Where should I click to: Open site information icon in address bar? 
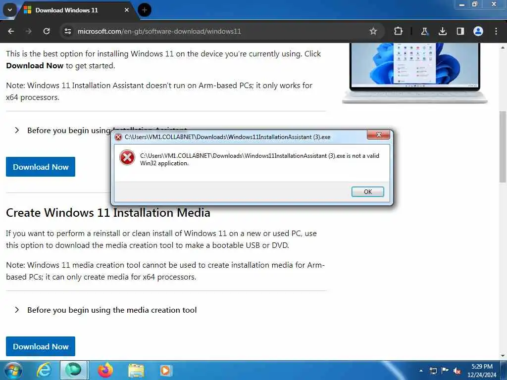pyautogui.click(x=67, y=31)
